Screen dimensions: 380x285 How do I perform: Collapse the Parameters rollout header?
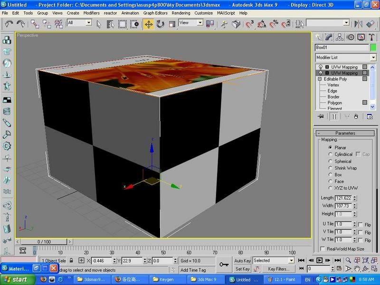pyautogui.click(x=345, y=133)
